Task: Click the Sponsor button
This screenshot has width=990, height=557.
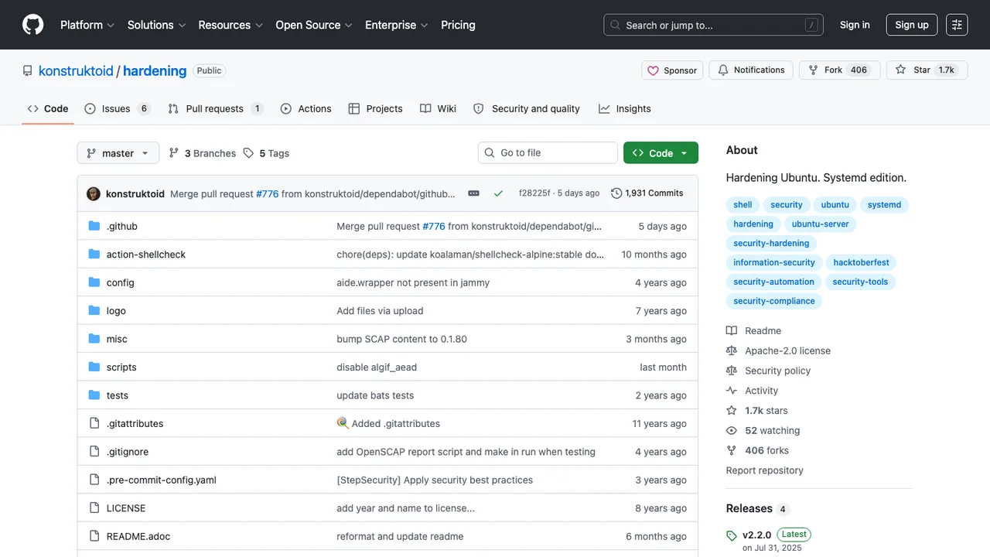Action: click(x=672, y=70)
